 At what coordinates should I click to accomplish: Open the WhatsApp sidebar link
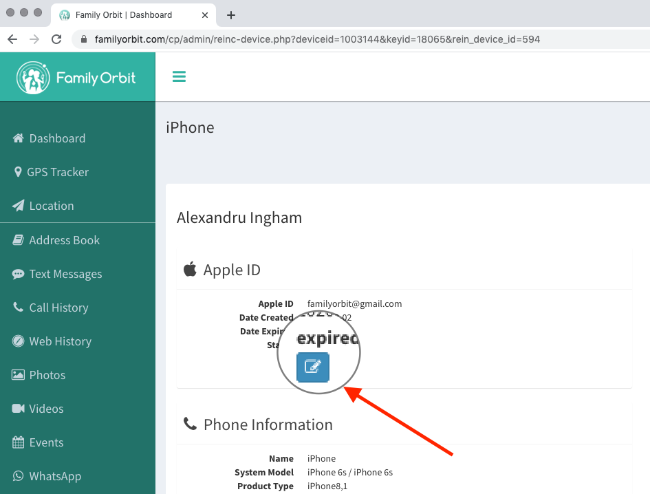[55, 476]
